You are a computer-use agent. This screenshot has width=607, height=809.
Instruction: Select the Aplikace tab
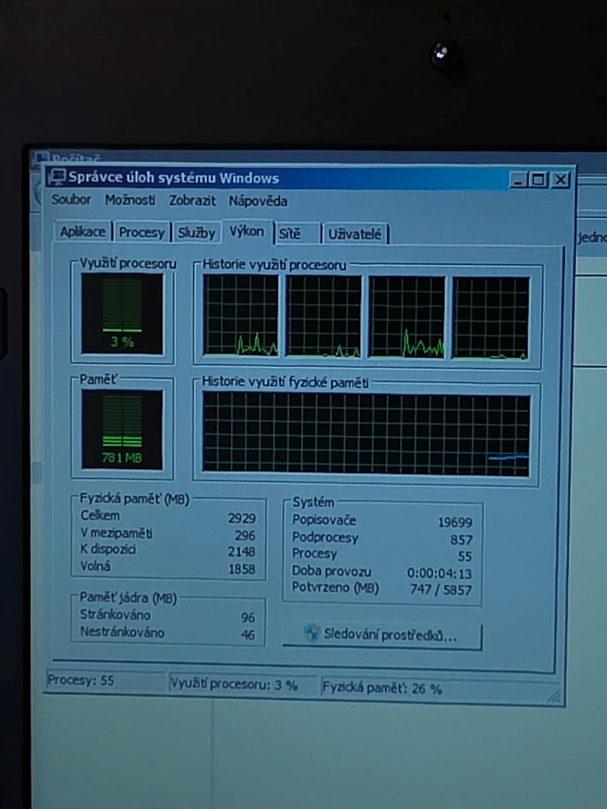click(x=82, y=232)
